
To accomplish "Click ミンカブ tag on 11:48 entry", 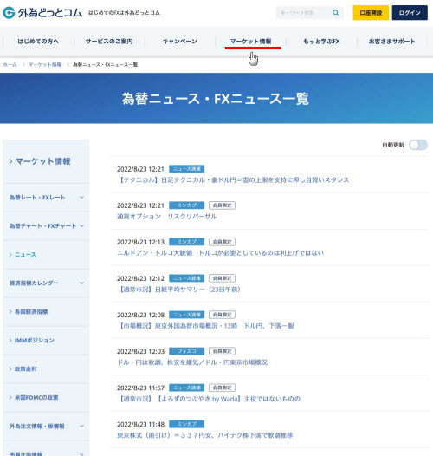I will coord(186,424).
